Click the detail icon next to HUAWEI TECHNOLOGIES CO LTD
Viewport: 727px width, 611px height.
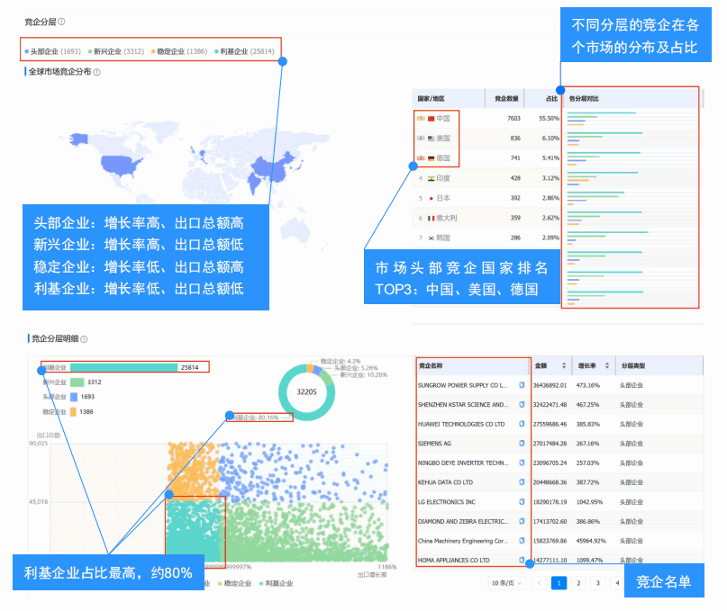pyautogui.click(x=522, y=424)
